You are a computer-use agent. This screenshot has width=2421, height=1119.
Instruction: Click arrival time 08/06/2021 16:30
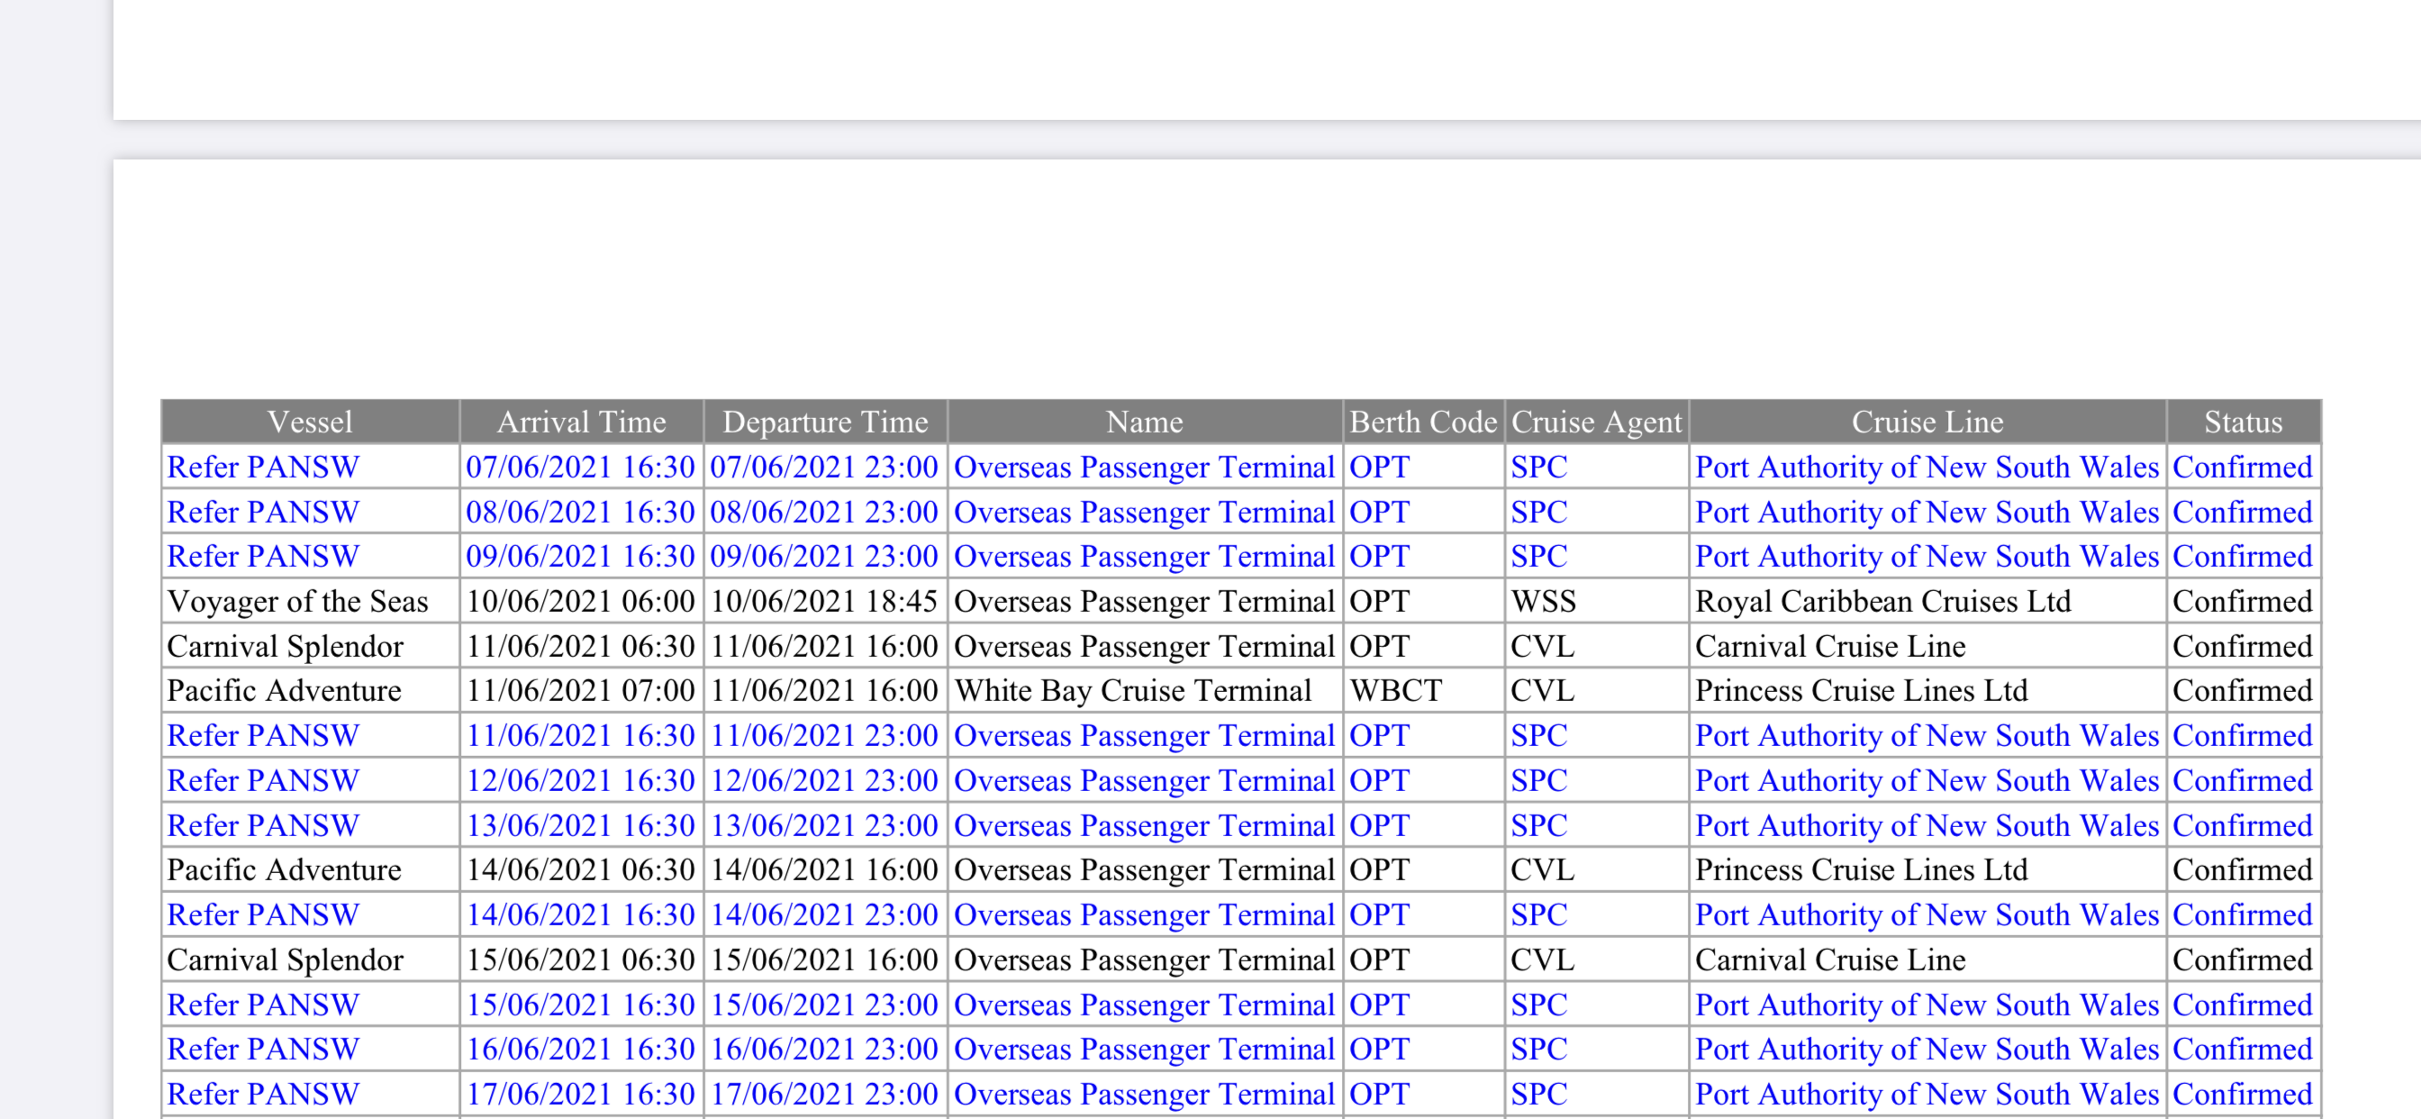click(x=581, y=513)
